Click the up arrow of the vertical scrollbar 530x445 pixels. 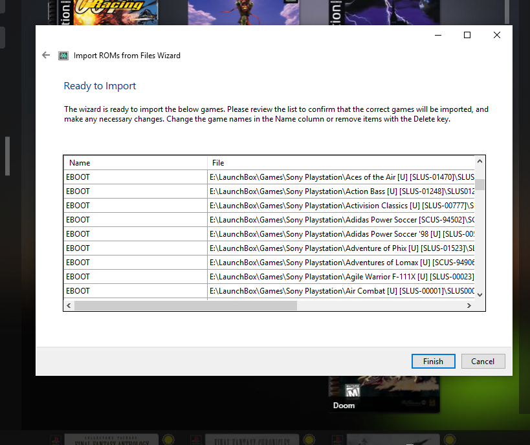coord(480,161)
